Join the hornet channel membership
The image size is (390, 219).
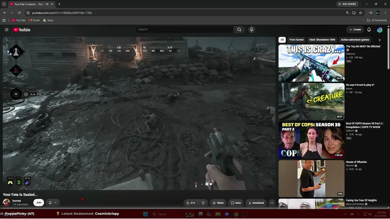pyautogui.click(x=39, y=203)
